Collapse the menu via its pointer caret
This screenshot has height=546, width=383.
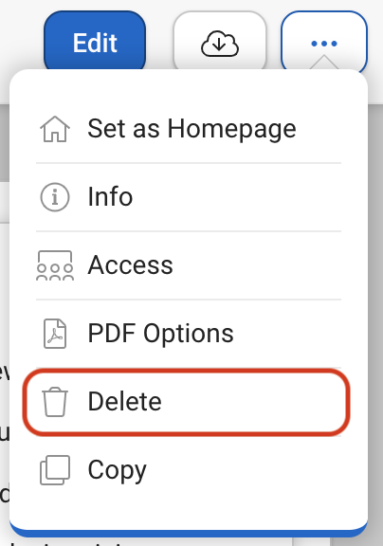click(324, 62)
